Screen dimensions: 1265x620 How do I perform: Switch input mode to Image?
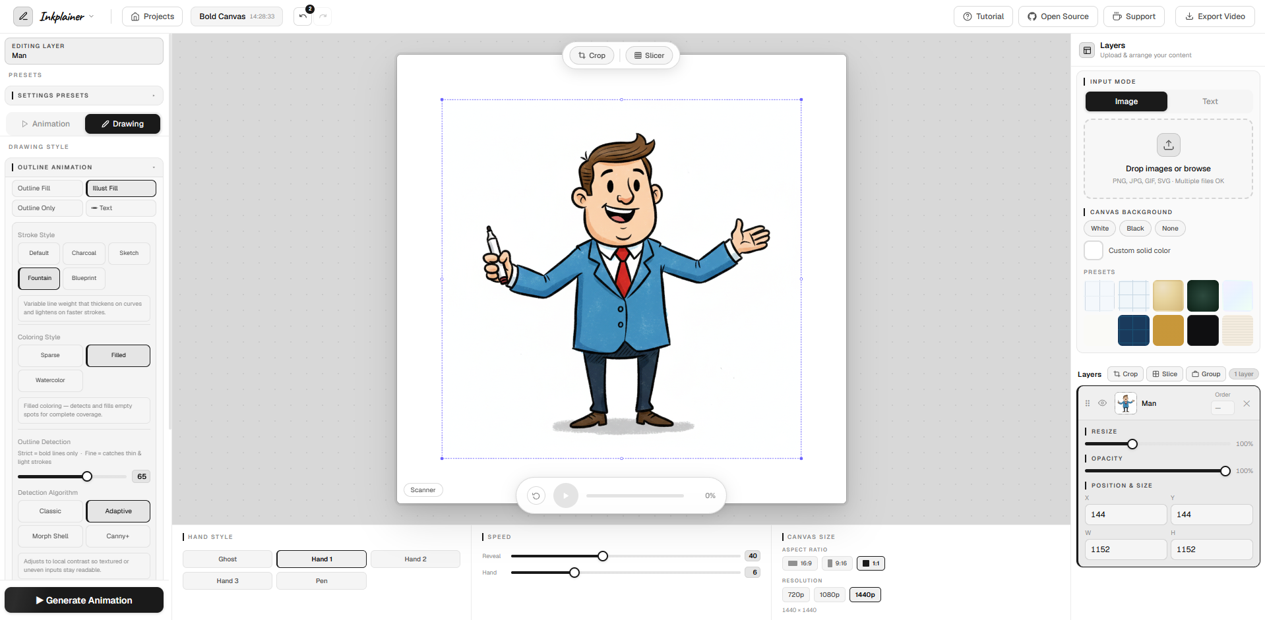click(x=1126, y=101)
